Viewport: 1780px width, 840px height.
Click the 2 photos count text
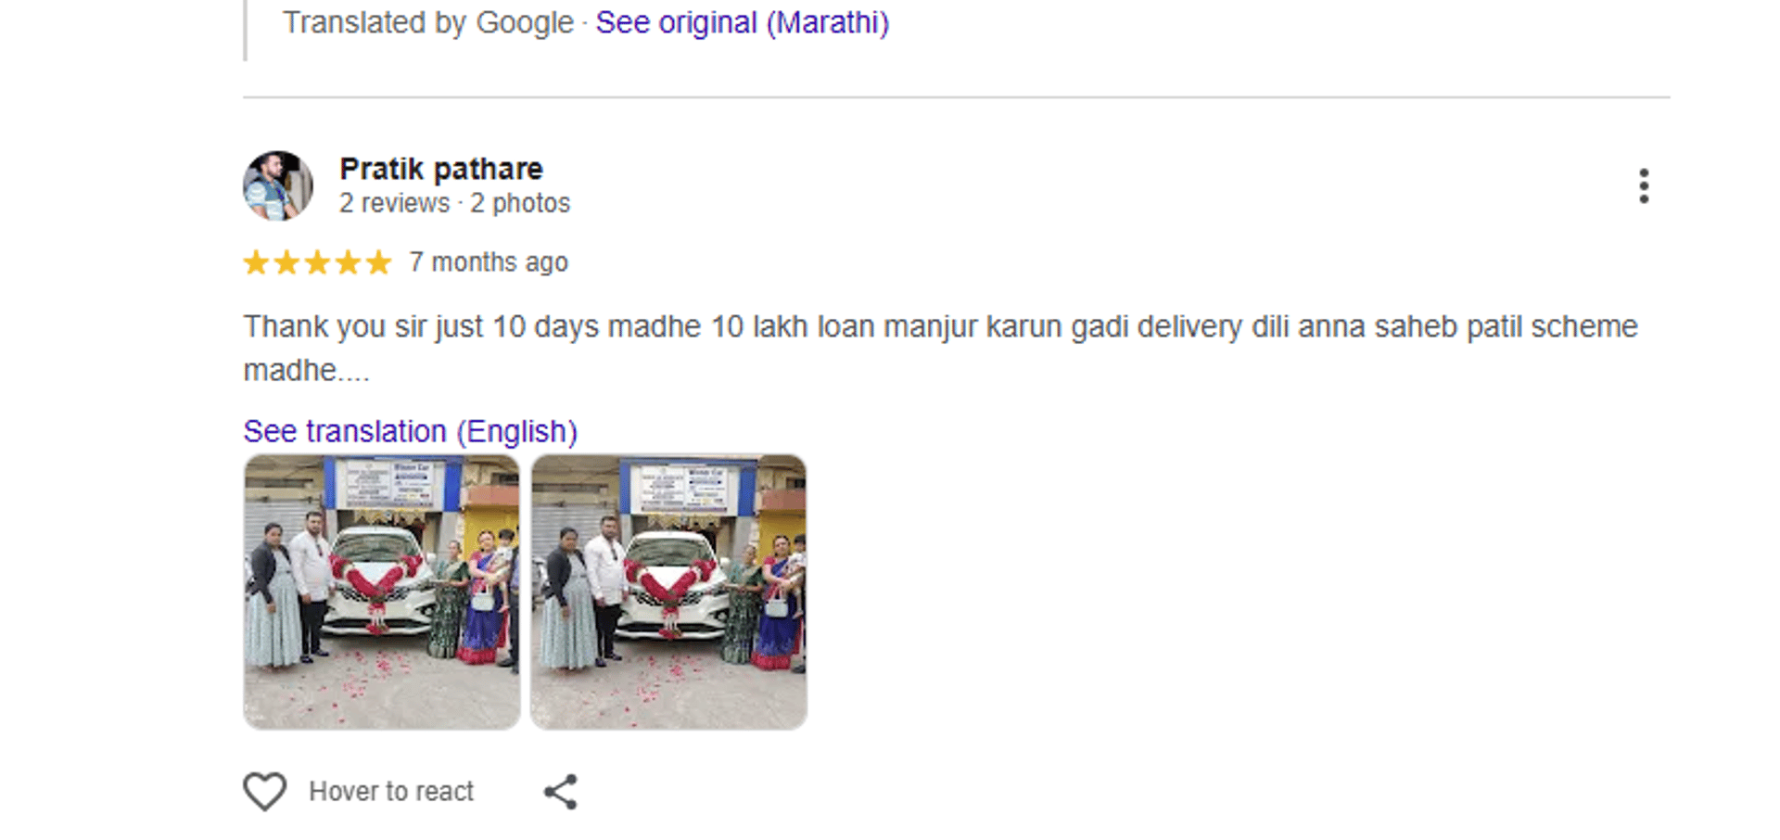tap(520, 203)
